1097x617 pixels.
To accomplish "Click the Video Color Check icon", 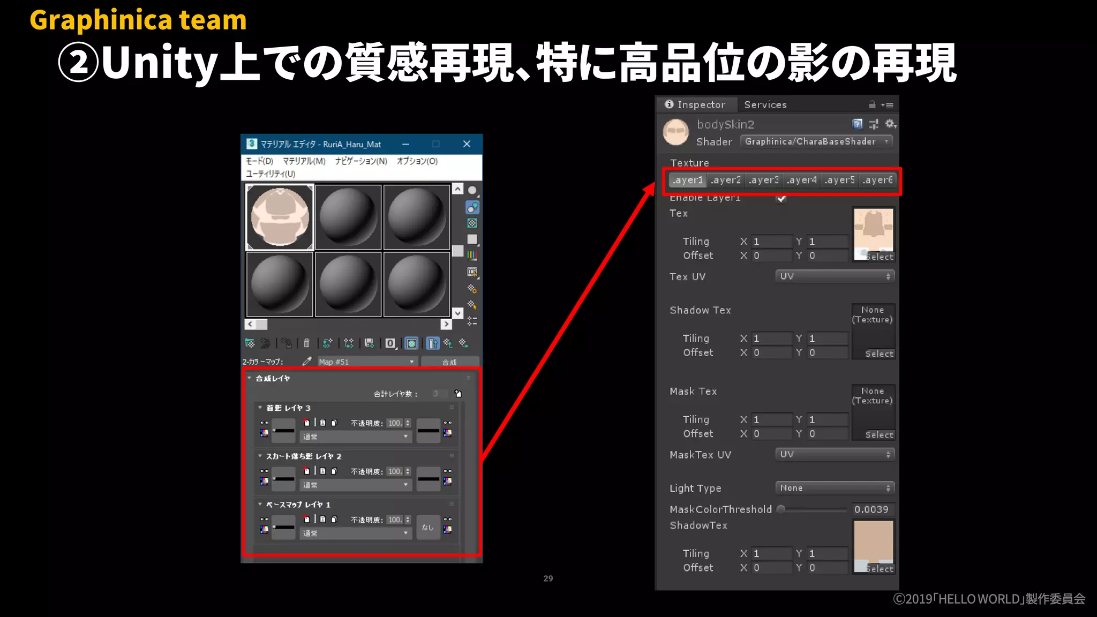I will 472,255.
